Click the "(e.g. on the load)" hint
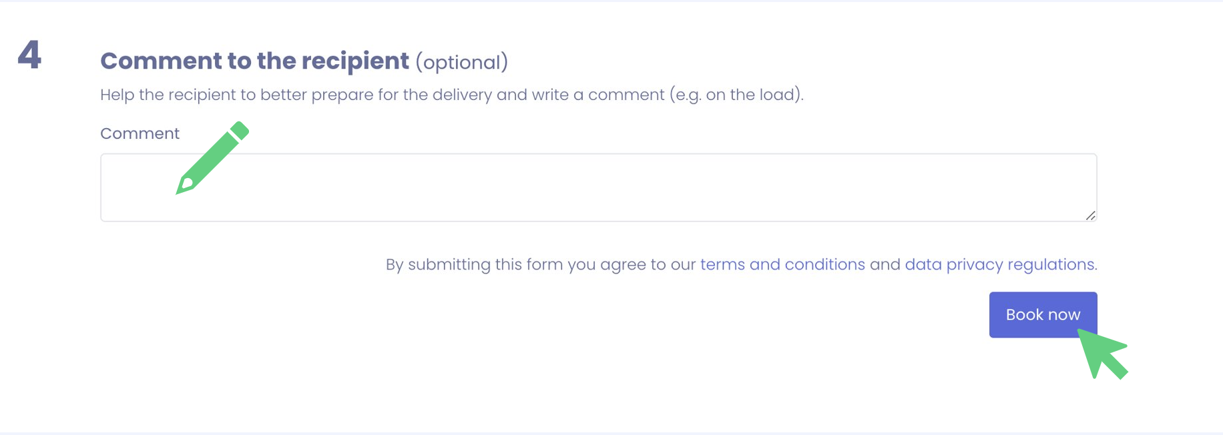This screenshot has height=435, width=1223. pos(736,95)
